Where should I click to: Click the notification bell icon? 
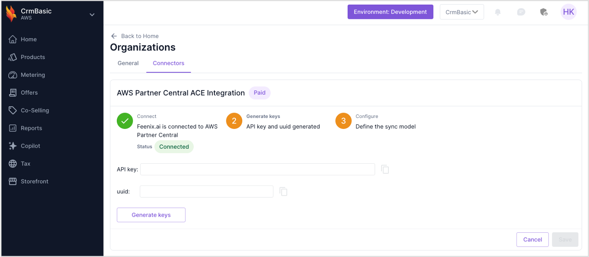[x=498, y=12]
